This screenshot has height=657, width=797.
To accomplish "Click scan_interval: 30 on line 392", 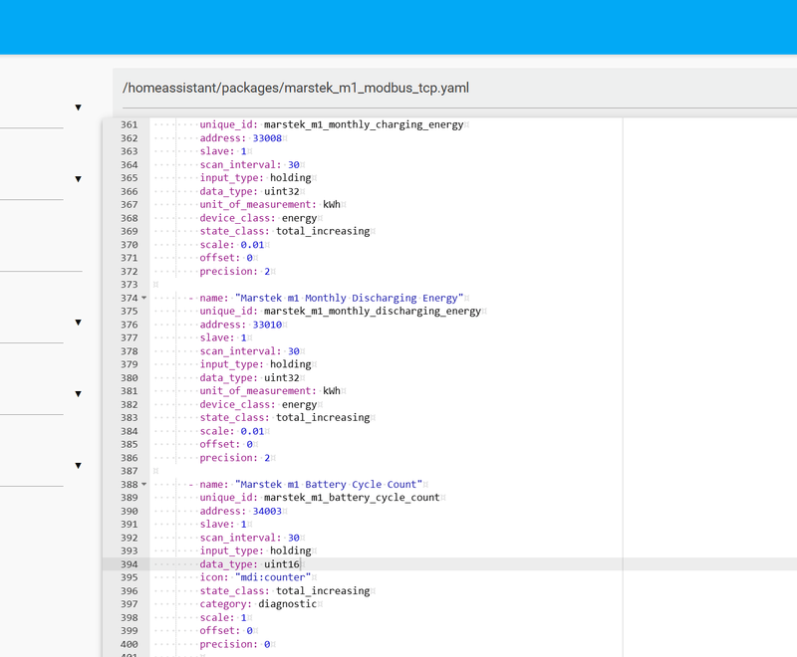I will pos(250,538).
